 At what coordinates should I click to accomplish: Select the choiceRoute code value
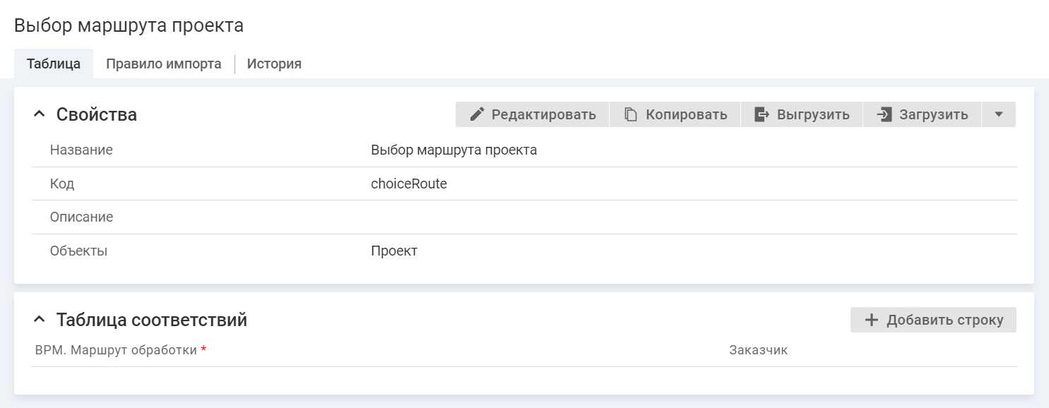[x=409, y=184]
